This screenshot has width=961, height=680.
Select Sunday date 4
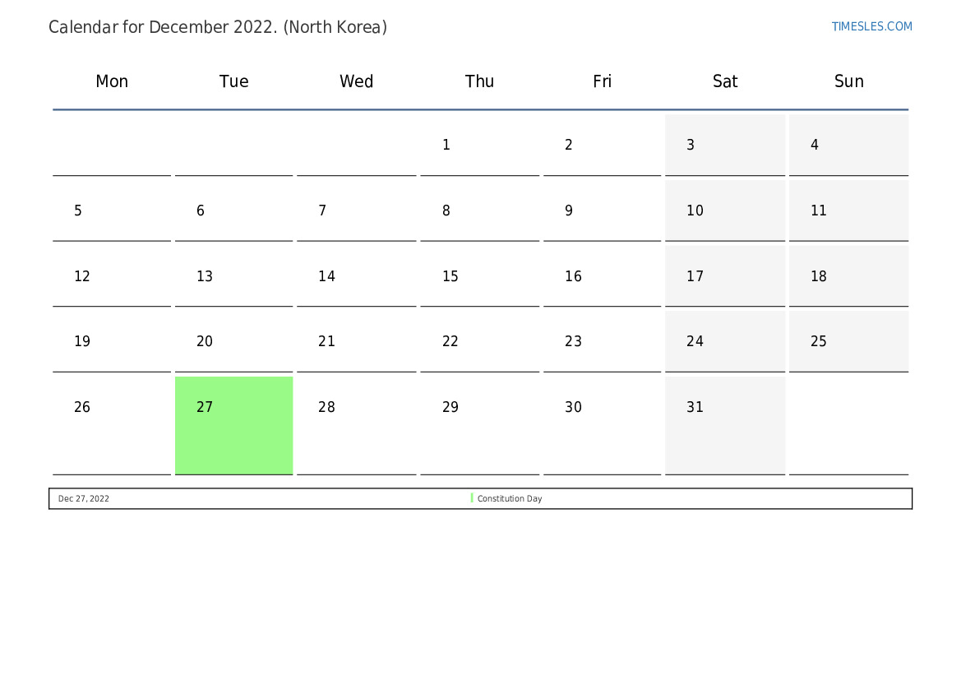tap(849, 145)
